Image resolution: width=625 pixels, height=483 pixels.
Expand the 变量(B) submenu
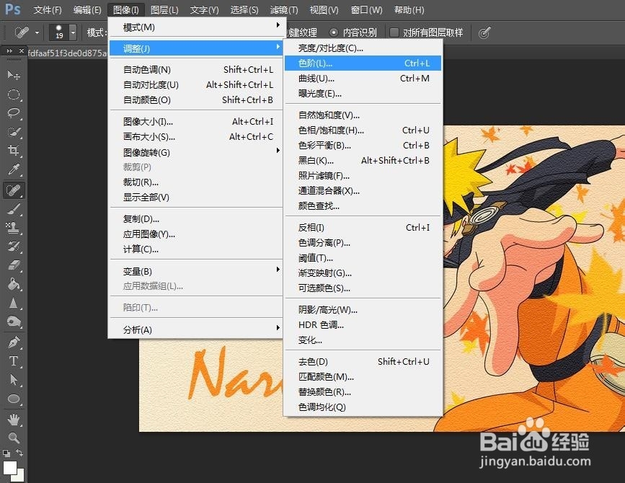click(195, 271)
